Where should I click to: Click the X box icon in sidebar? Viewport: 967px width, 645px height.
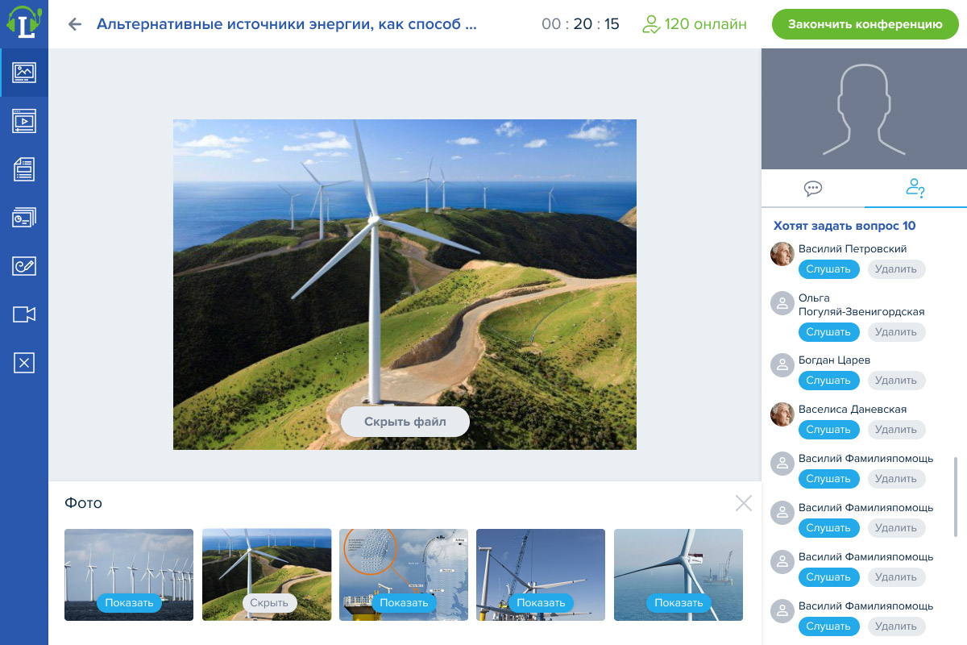(24, 364)
